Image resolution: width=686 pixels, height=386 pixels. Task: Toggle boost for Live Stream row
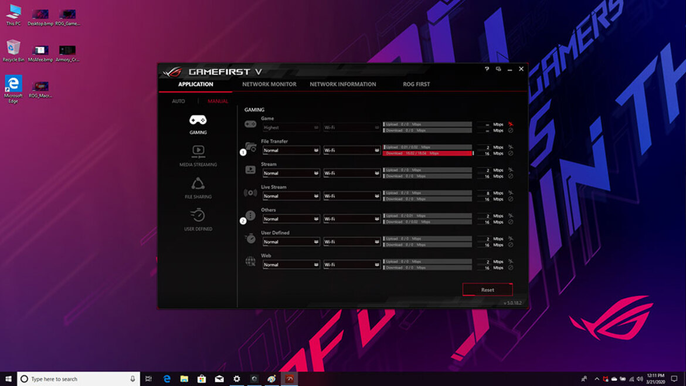click(x=510, y=192)
